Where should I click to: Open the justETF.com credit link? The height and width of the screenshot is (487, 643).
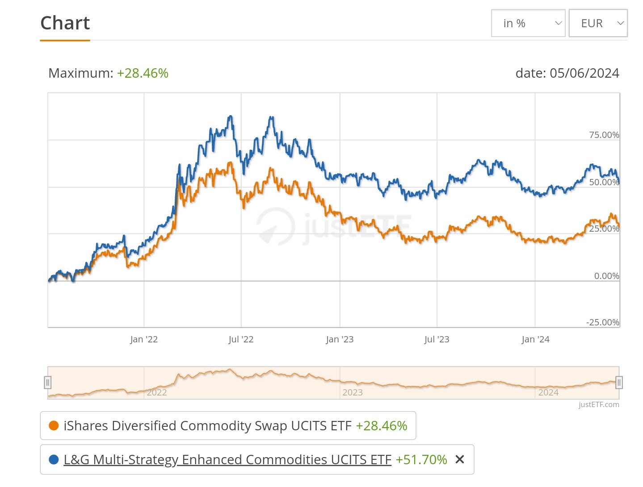(x=599, y=404)
